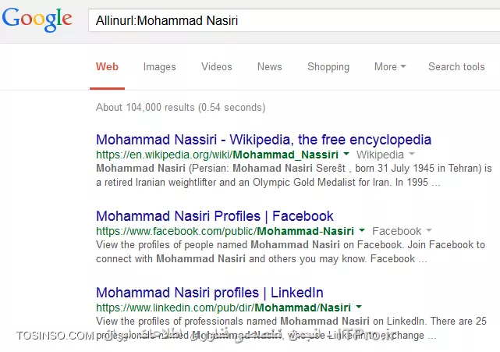Expand the green arrow beside Wikipedia URL
Viewport: 500px width, 352px height.
coord(346,154)
